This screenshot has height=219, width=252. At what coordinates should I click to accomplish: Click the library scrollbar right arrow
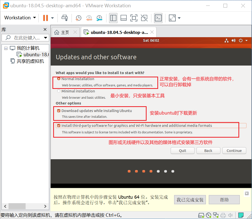45,206
